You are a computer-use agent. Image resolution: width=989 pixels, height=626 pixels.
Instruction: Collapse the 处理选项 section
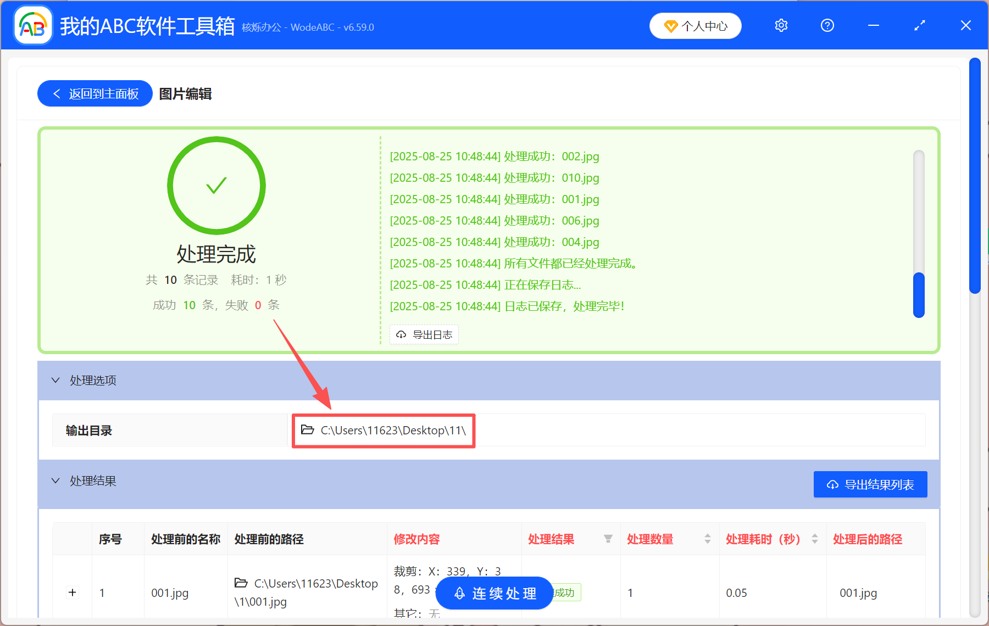tap(55, 380)
